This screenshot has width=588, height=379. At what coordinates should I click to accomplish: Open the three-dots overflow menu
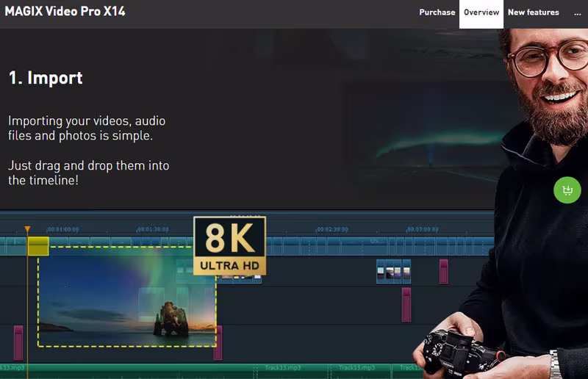click(577, 13)
